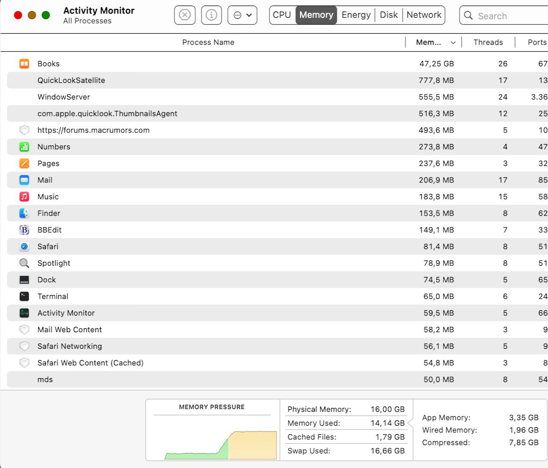Click the Terminal app icon

click(x=24, y=296)
